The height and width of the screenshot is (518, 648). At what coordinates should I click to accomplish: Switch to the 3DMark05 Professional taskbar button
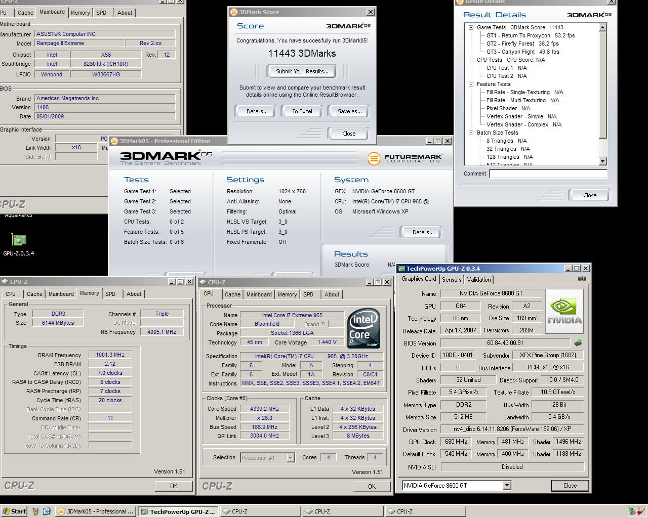click(96, 511)
